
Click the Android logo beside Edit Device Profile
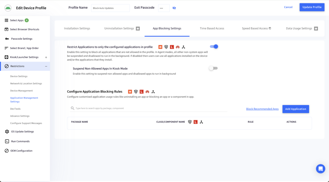(x=8, y=8)
